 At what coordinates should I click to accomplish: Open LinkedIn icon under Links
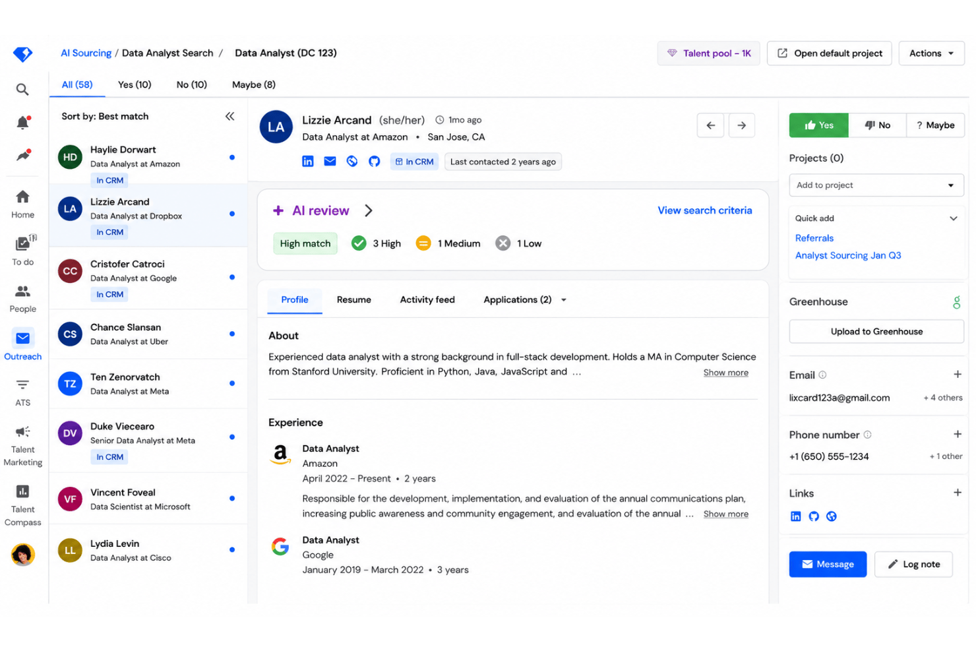(x=795, y=516)
